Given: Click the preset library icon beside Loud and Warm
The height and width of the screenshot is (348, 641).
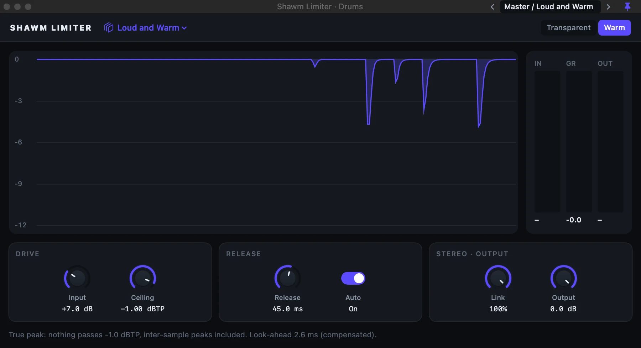Looking at the screenshot, I should point(109,28).
